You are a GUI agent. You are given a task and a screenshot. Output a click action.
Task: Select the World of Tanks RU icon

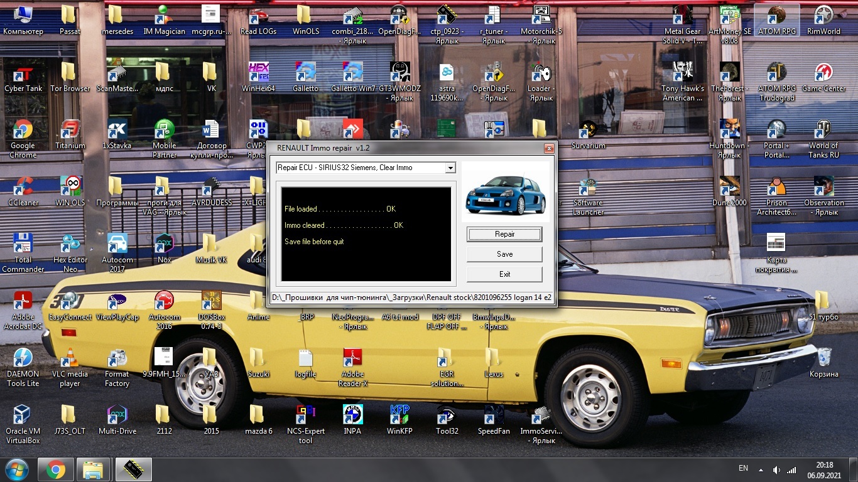coord(823,139)
